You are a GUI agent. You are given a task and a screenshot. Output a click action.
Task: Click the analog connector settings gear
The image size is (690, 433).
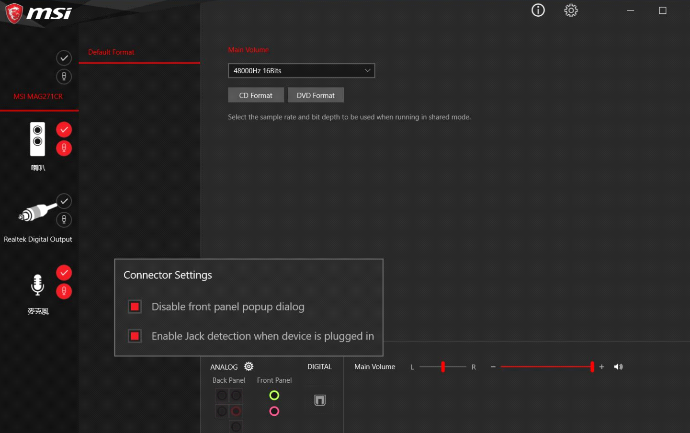pos(249,366)
